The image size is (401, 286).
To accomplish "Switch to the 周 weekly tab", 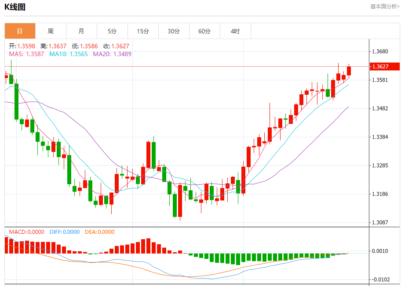I will pos(51,31).
